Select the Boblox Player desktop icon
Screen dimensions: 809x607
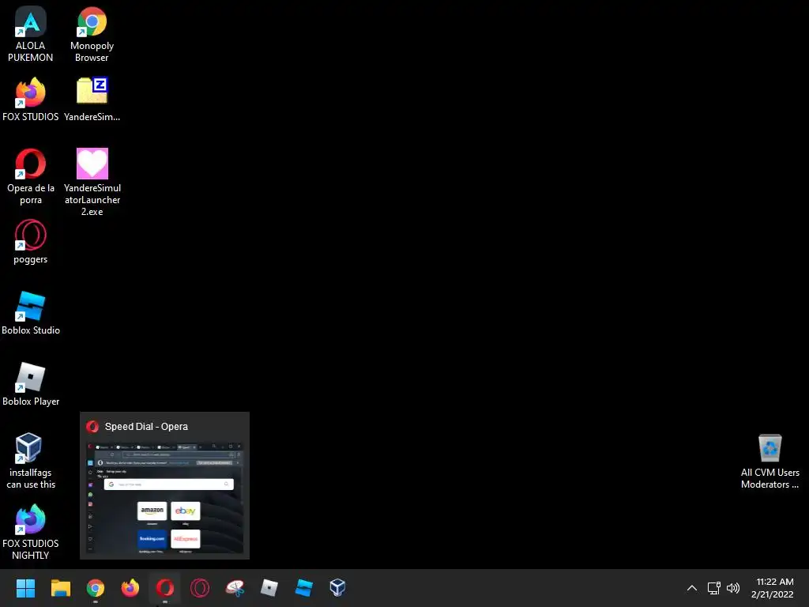[x=31, y=384]
